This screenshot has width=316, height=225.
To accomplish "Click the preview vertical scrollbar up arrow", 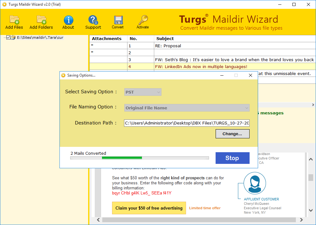I will (311, 159).
